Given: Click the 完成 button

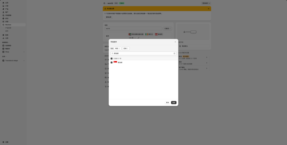Looking at the screenshot, I should click(174, 102).
